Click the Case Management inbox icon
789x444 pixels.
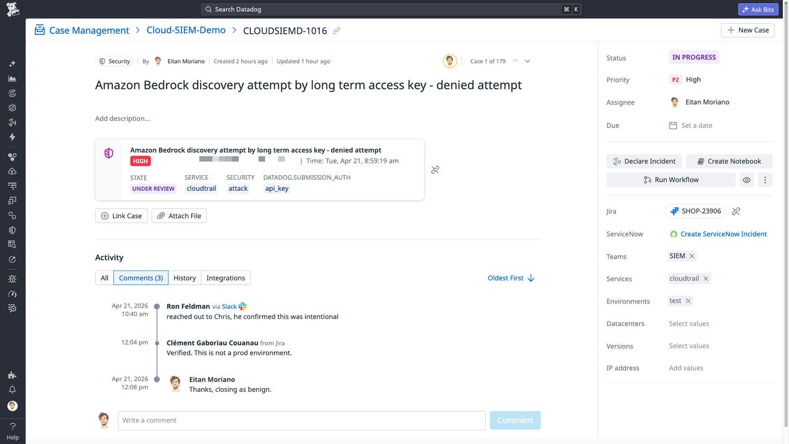pyautogui.click(x=39, y=30)
